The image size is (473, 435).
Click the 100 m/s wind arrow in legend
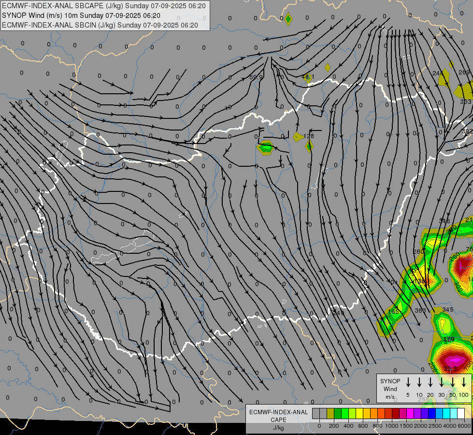coord(464,382)
